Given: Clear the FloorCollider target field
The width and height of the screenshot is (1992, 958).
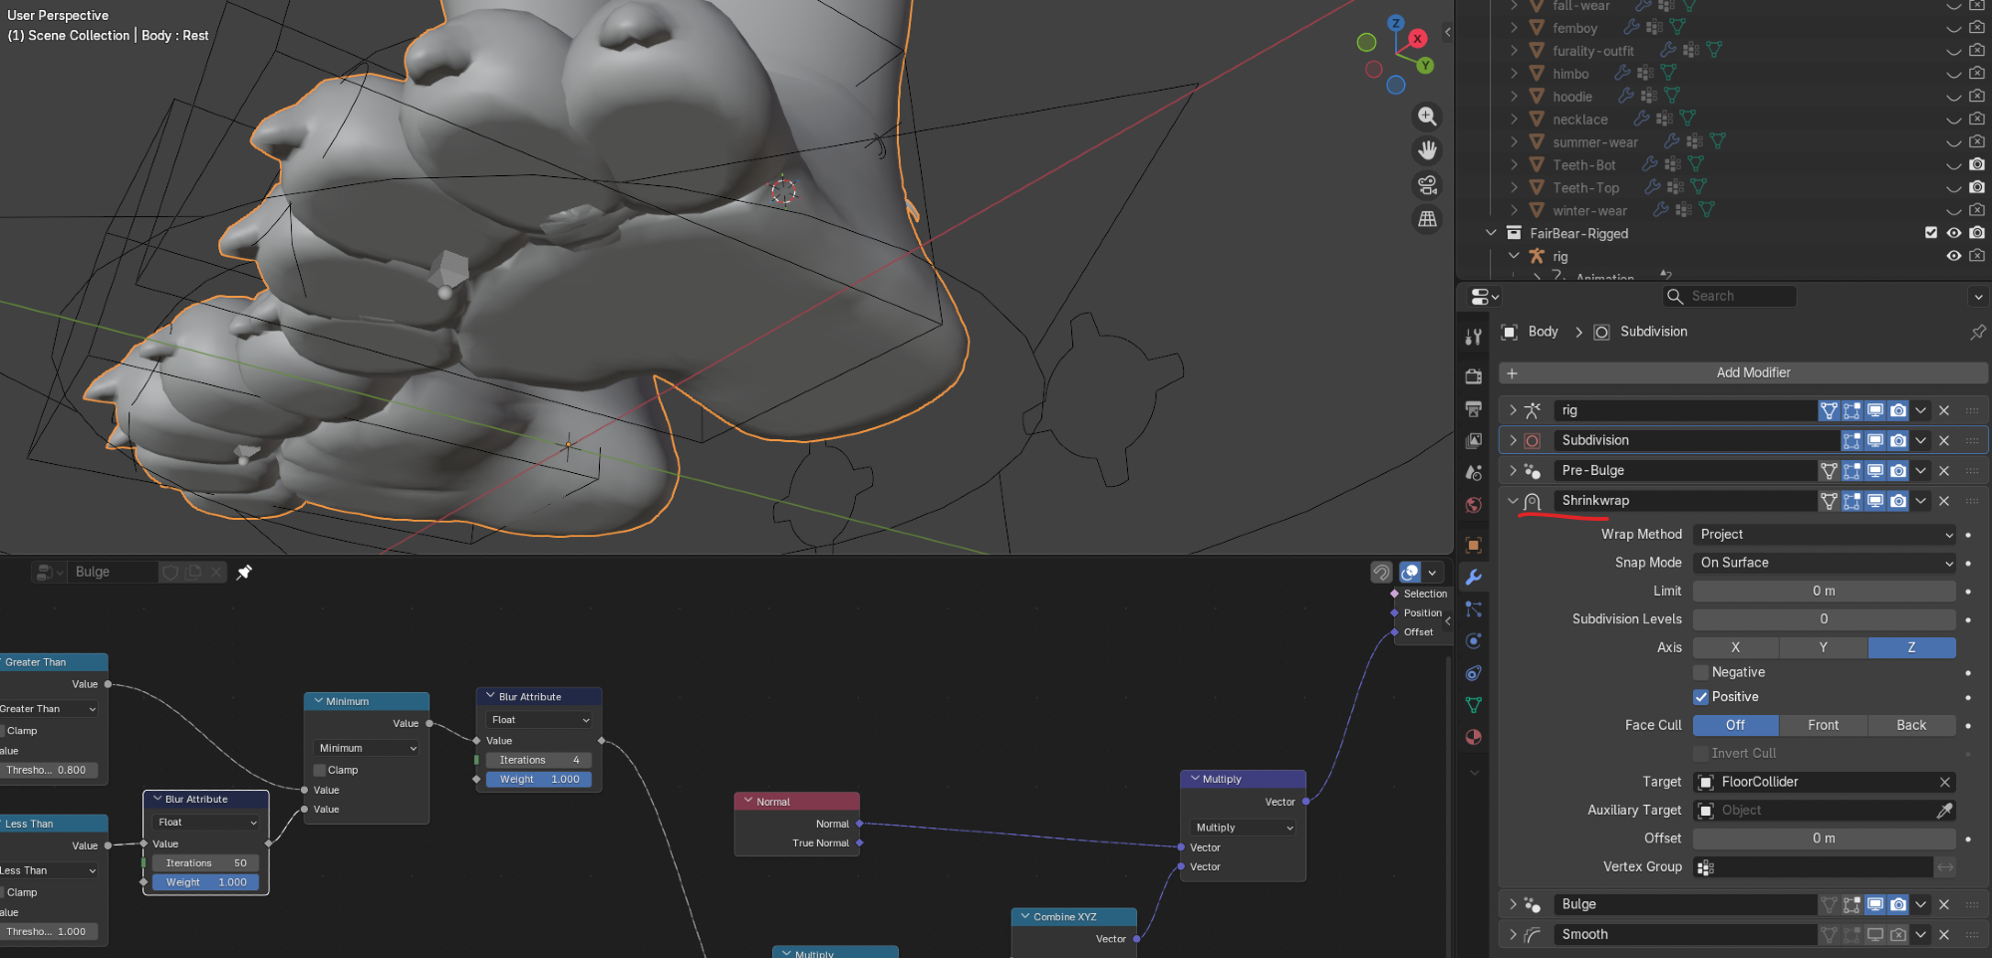Looking at the screenshot, I should click(1944, 782).
